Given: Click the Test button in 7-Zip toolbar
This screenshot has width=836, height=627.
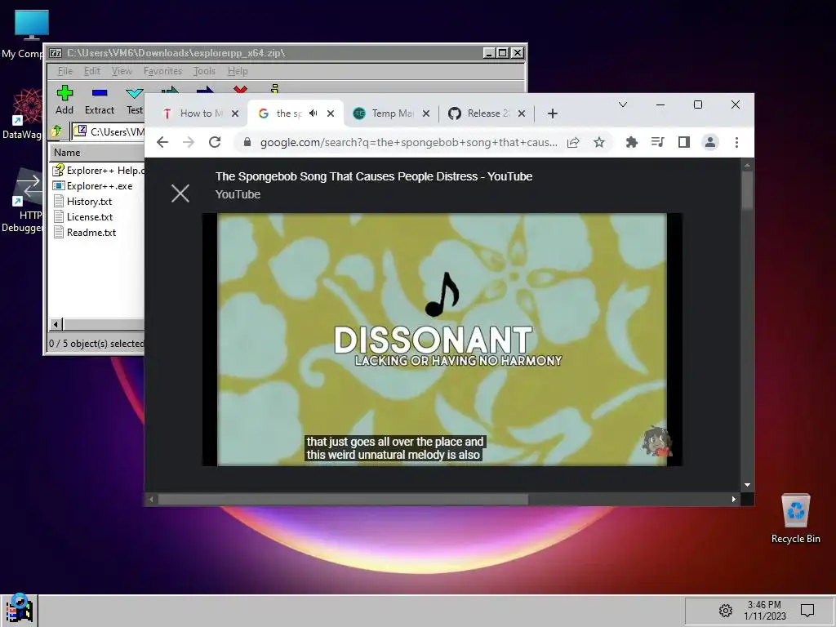Looking at the screenshot, I should (135, 100).
